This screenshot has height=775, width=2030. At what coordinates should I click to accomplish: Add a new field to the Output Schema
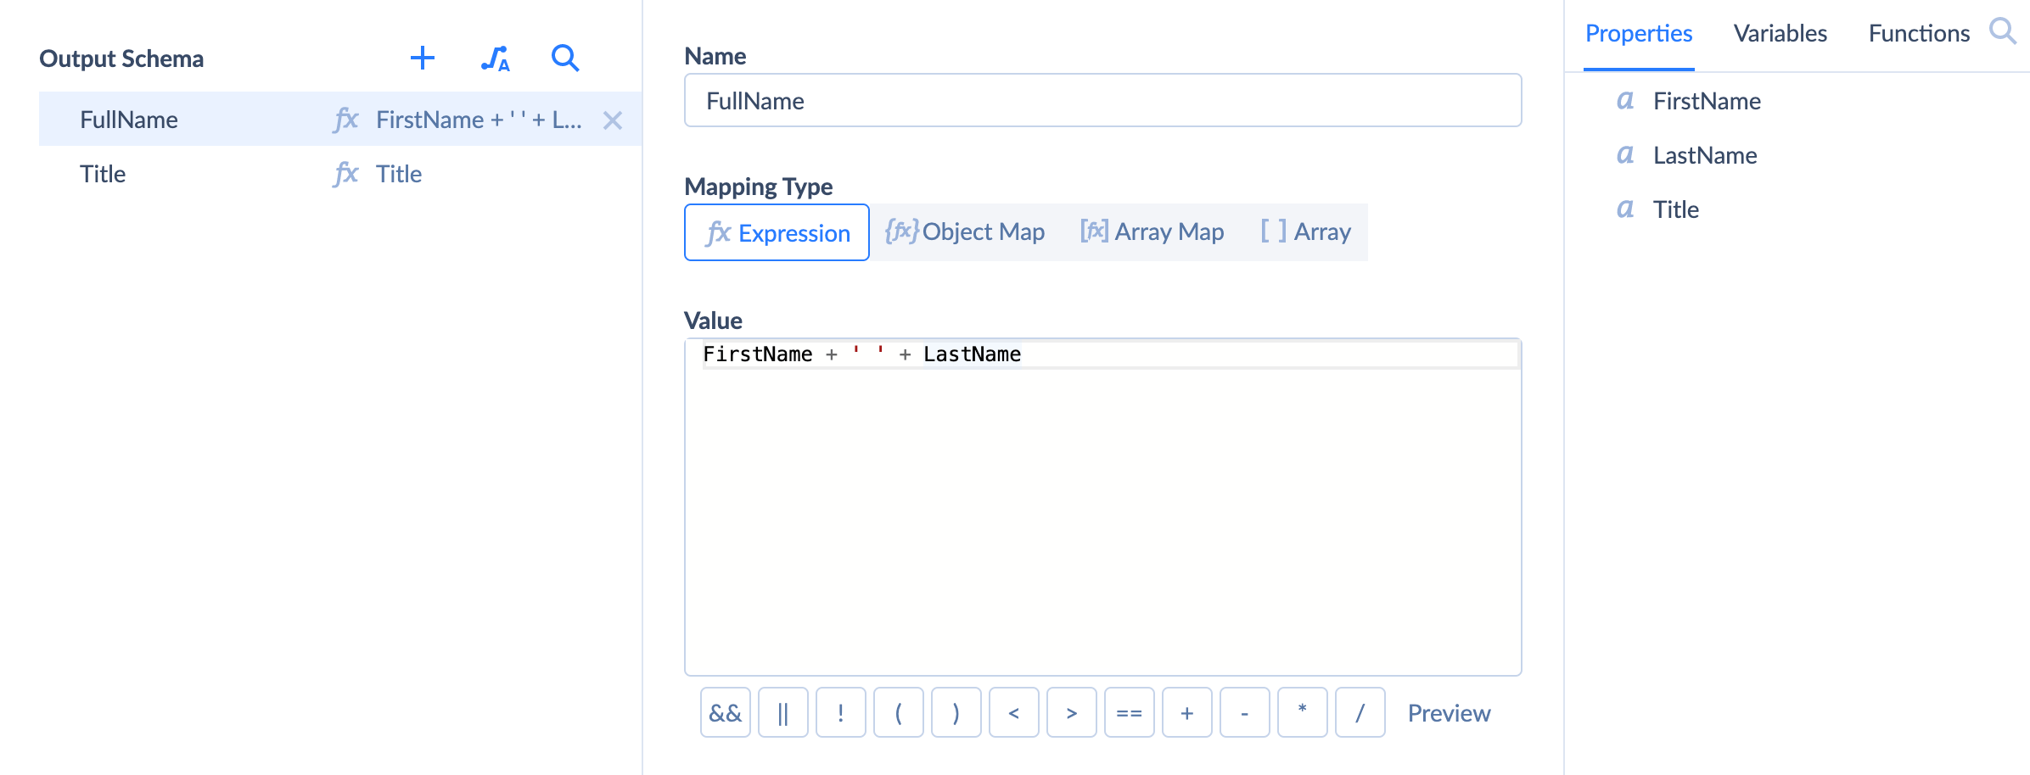[423, 59]
